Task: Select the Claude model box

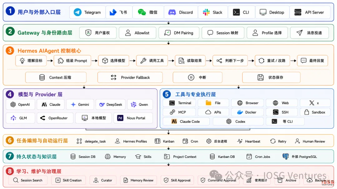Action: coord(50,104)
